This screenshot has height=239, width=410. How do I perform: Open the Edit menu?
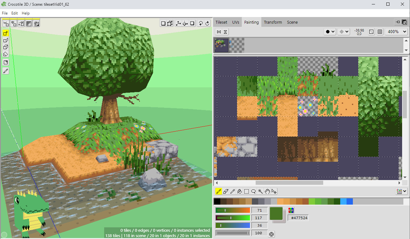[x=14, y=13]
